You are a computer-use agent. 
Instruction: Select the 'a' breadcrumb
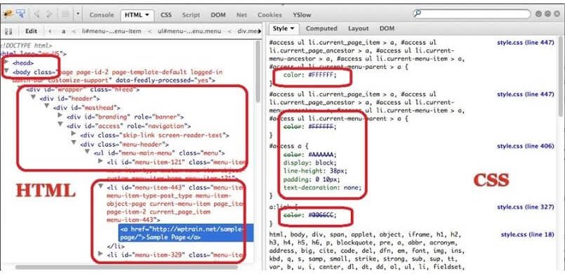point(63,32)
